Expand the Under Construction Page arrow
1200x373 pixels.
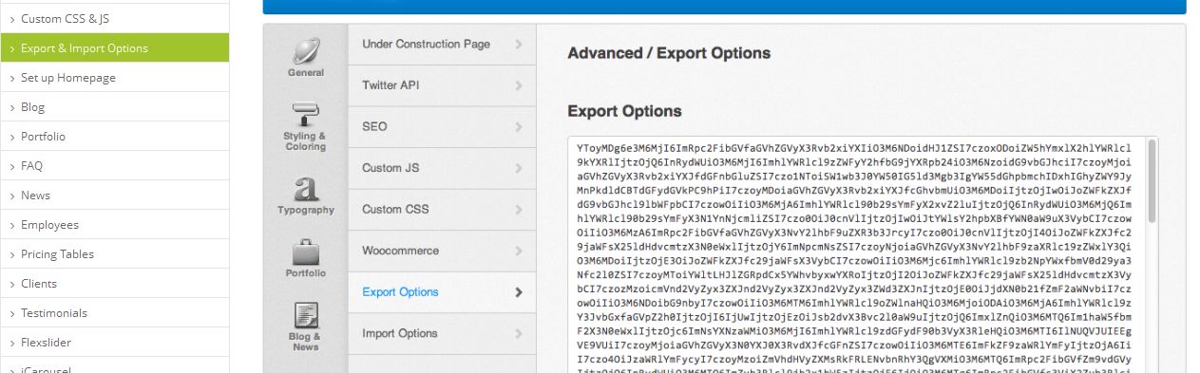point(519,45)
